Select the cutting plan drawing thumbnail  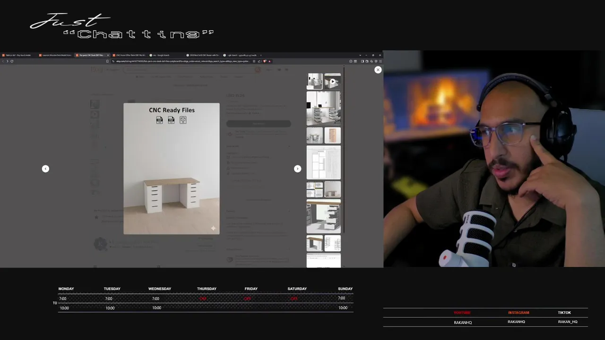point(324,162)
